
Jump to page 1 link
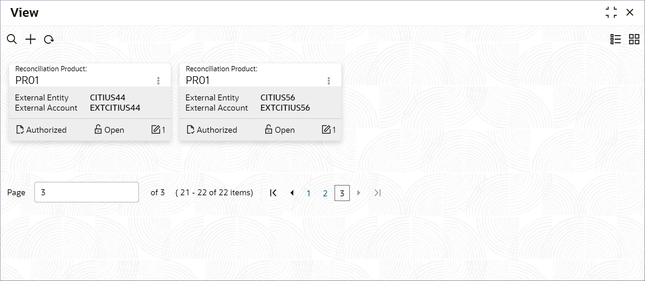click(308, 193)
